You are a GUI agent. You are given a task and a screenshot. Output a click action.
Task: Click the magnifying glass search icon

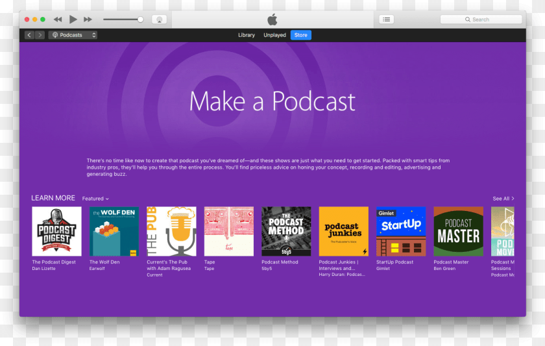[x=468, y=19]
